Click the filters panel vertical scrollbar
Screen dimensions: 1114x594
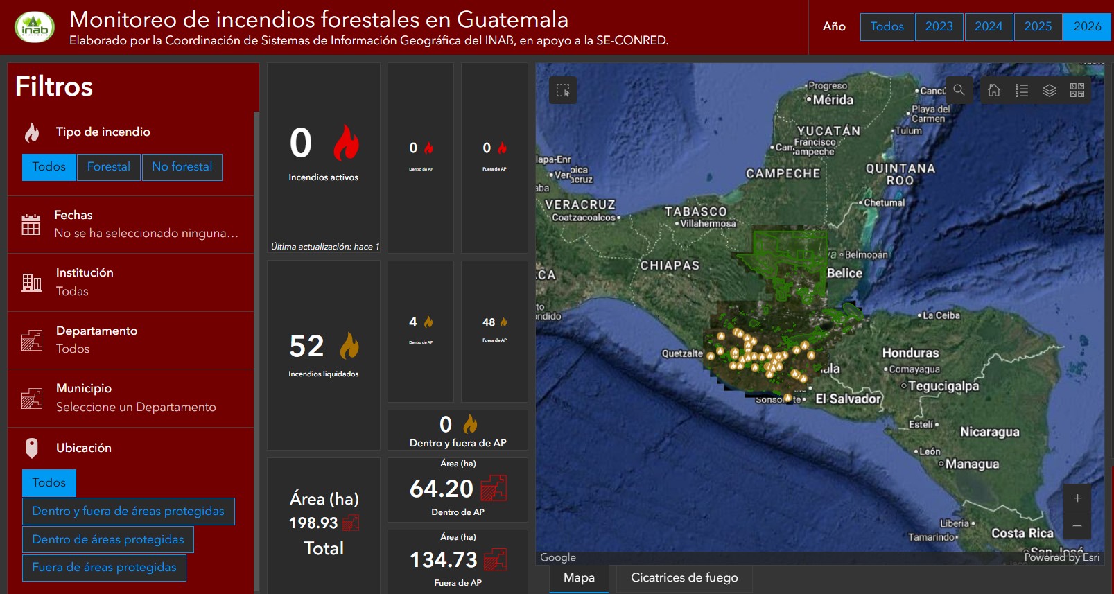(x=256, y=347)
